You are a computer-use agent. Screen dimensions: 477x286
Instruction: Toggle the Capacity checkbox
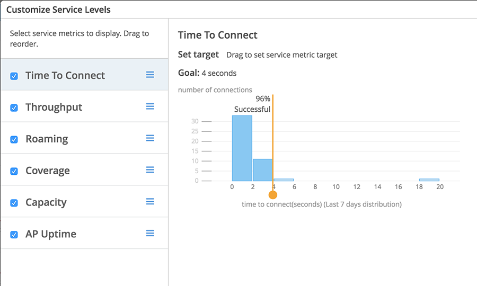tap(14, 203)
